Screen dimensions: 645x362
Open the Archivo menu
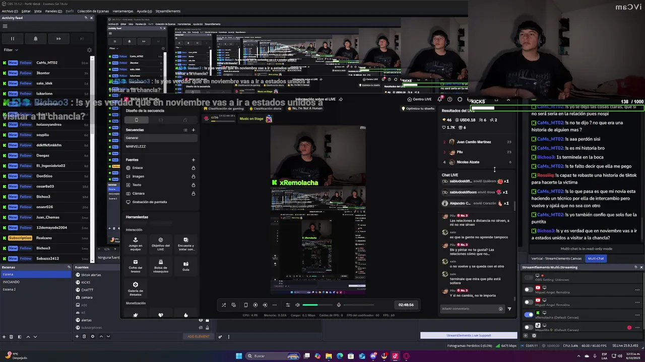point(10,11)
